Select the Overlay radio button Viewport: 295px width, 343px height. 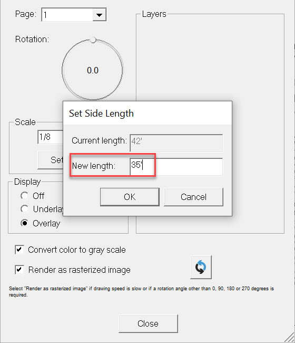[24, 223]
